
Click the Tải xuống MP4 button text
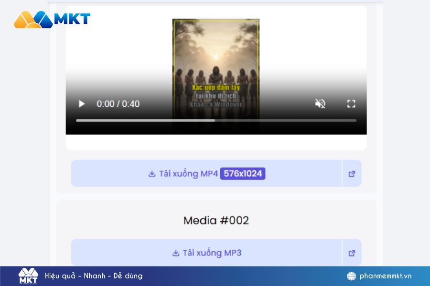click(x=188, y=174)
